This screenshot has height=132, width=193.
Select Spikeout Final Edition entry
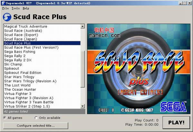23,73
